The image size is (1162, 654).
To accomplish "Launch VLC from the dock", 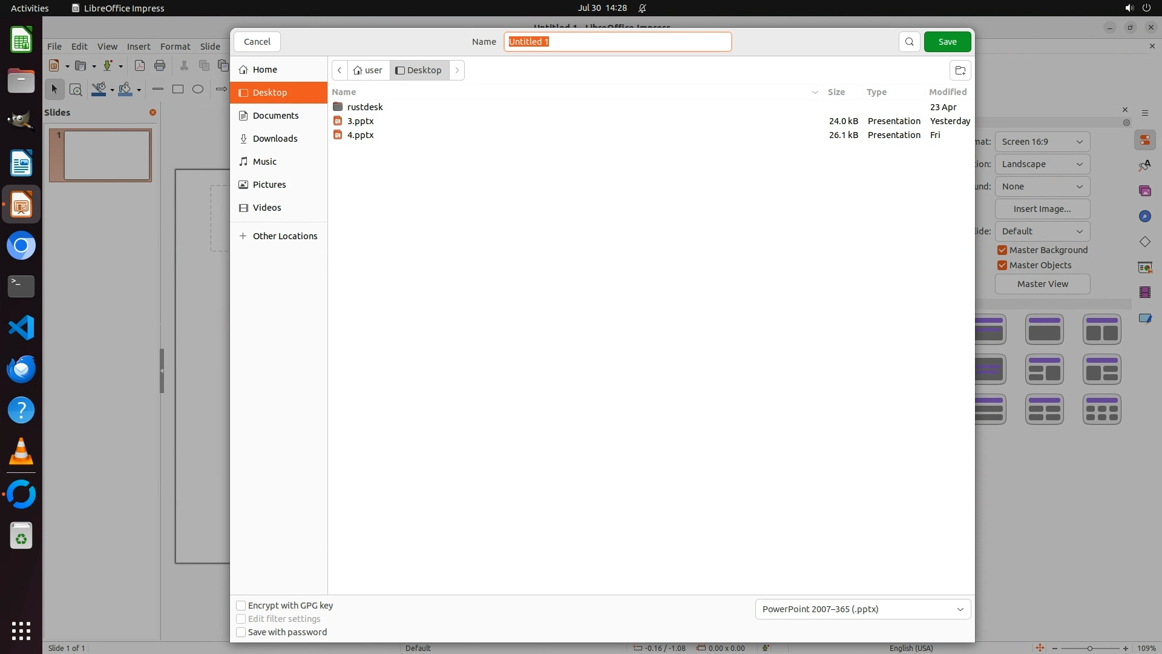I will click(21, 452).
